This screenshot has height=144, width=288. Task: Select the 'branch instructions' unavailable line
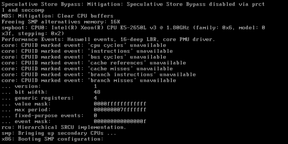[x=99, y=75]
